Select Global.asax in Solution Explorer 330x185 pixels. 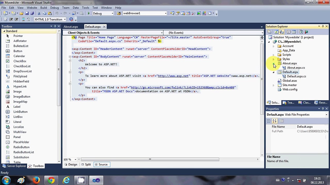coord(290,81)
